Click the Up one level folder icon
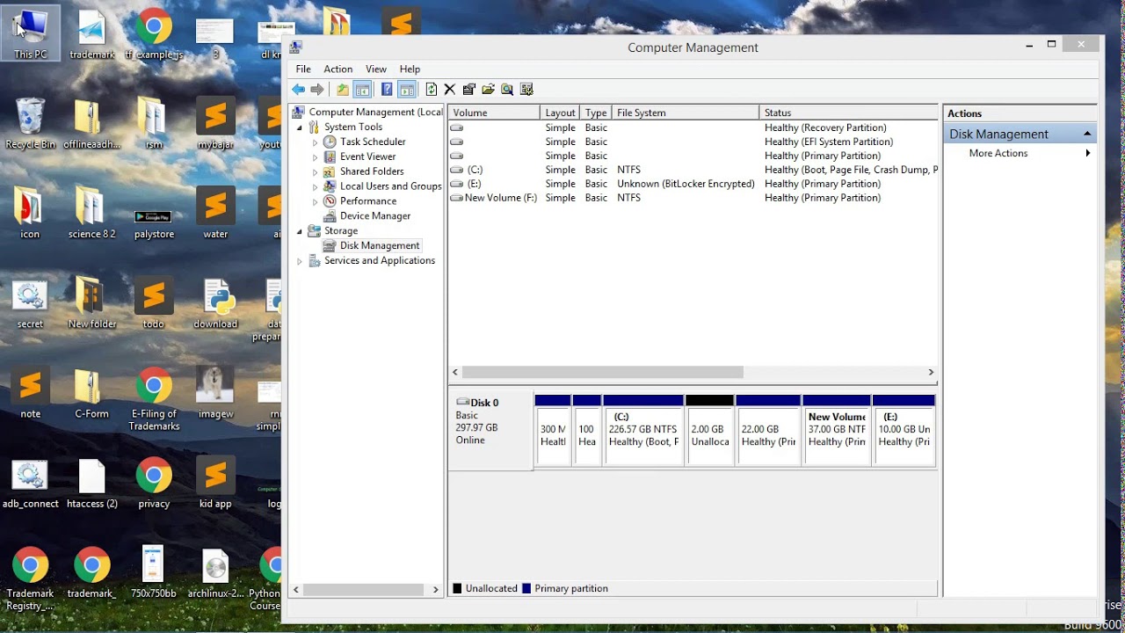This screenshot has width=1125, height=633. [x=343, y=90]
